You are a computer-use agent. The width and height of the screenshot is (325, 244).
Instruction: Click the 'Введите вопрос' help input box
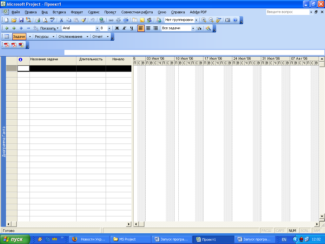click(x=288, y=12)
